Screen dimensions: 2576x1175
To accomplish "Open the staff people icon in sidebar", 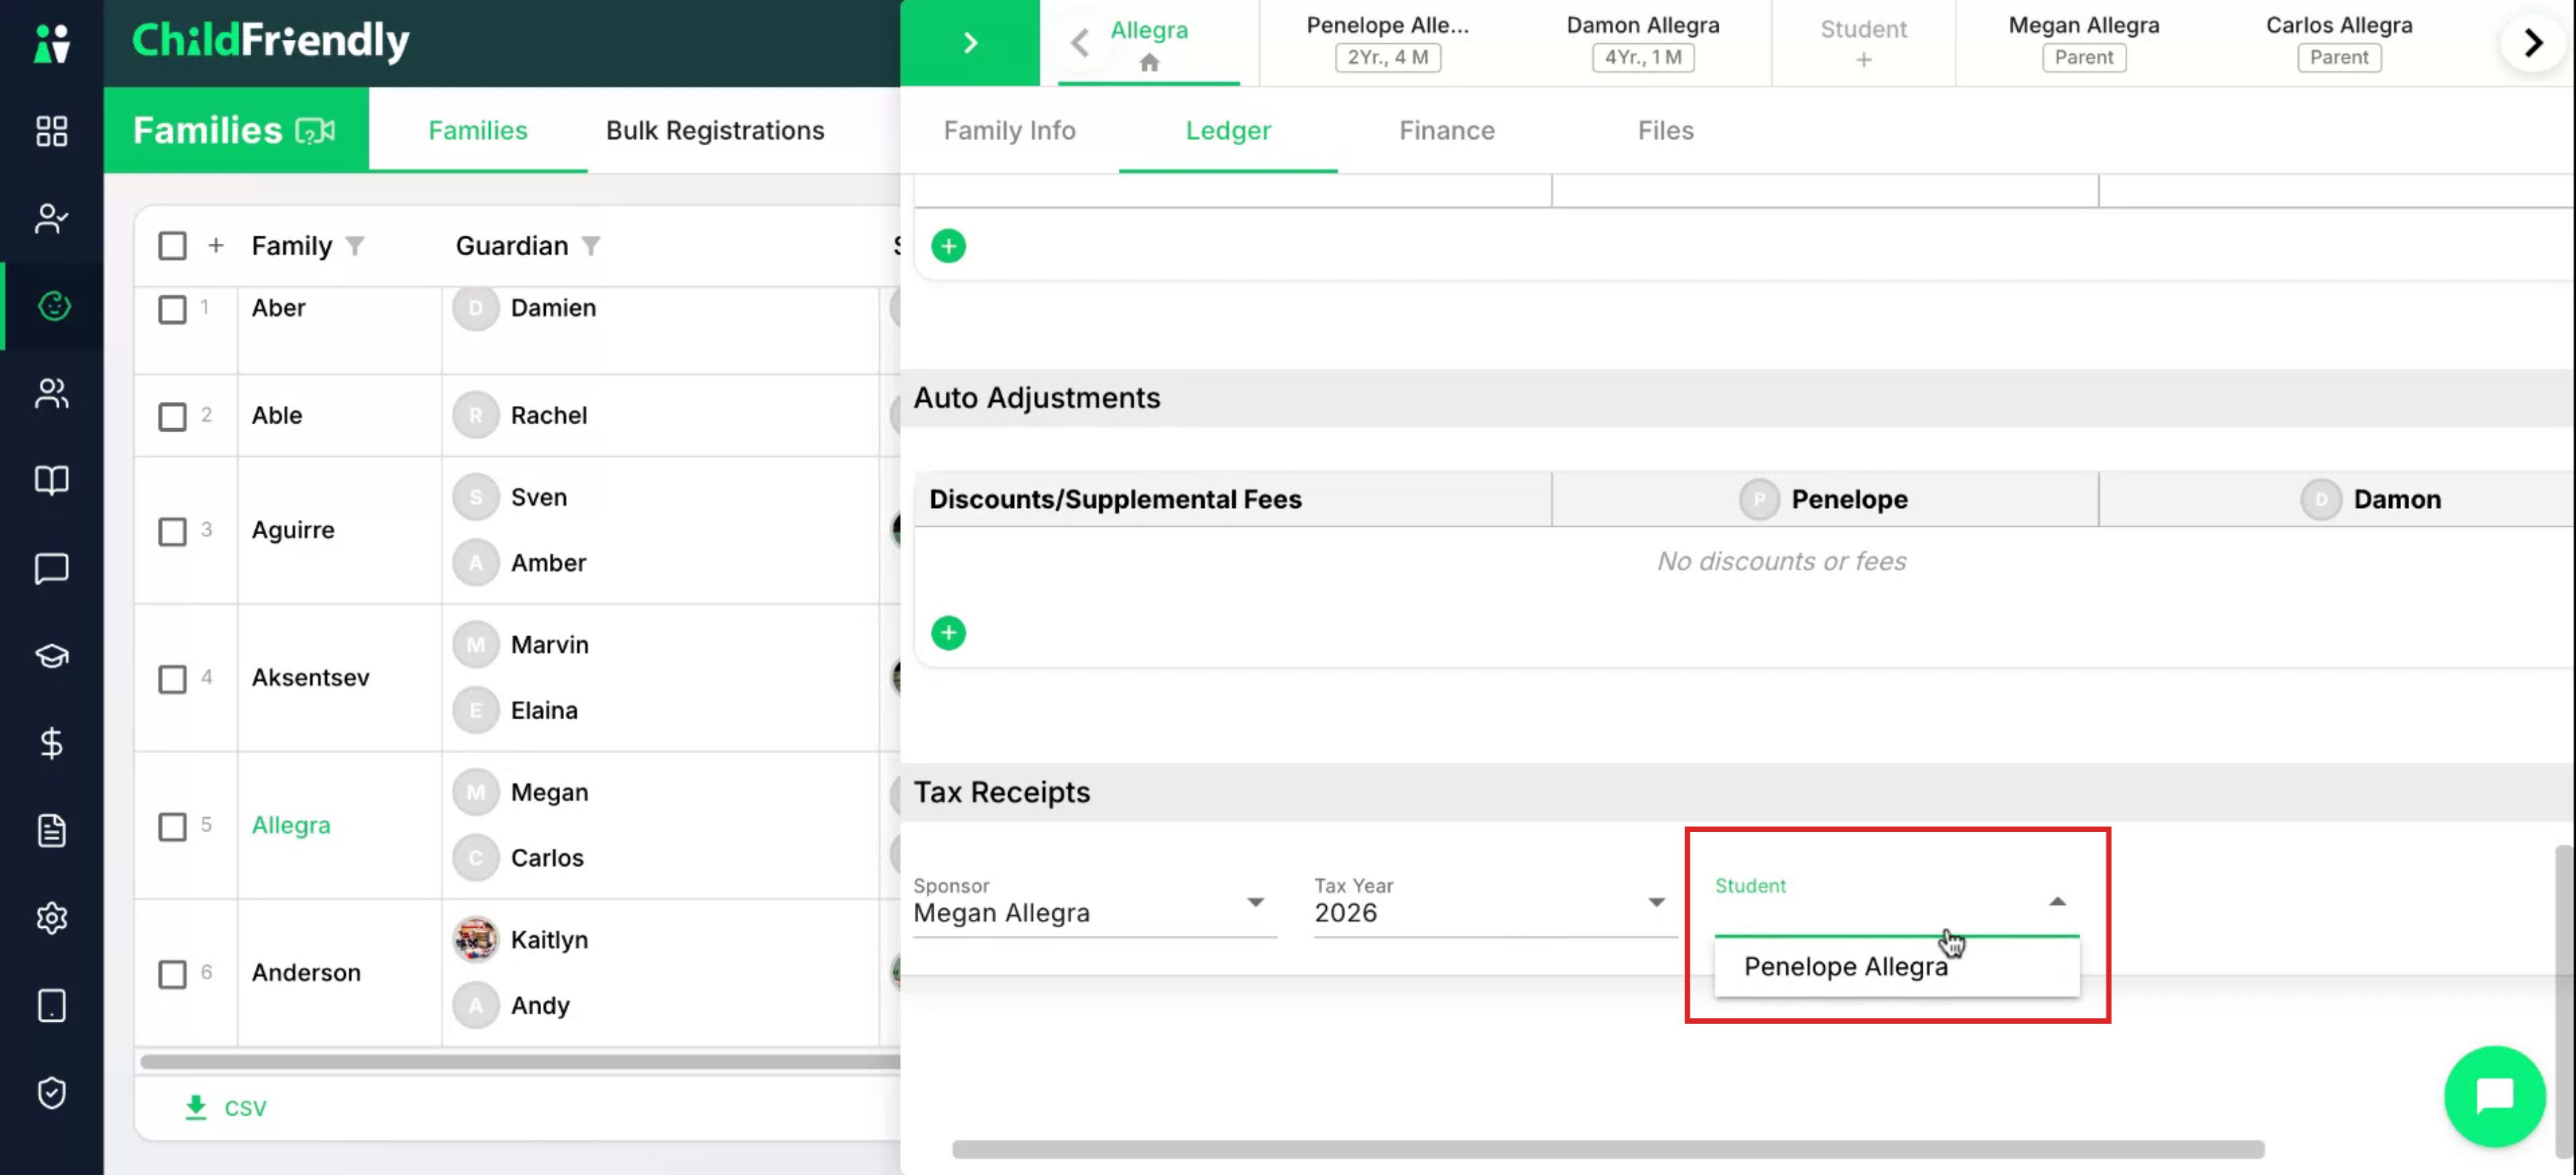I will [51, 394].
